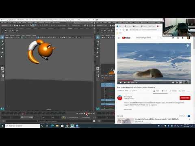Click the second Maya shelf icon
The image size is (195, 146).
pyautogui.click(x=9, y=31)
